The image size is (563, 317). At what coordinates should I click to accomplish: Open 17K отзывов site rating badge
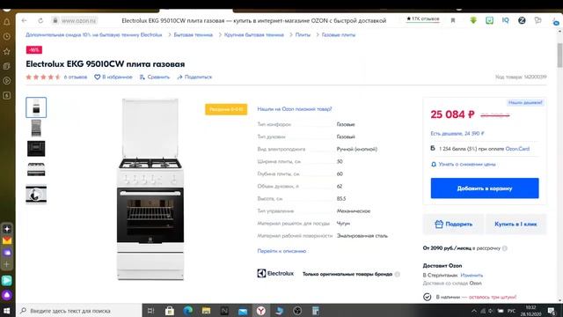pos(423,18)
